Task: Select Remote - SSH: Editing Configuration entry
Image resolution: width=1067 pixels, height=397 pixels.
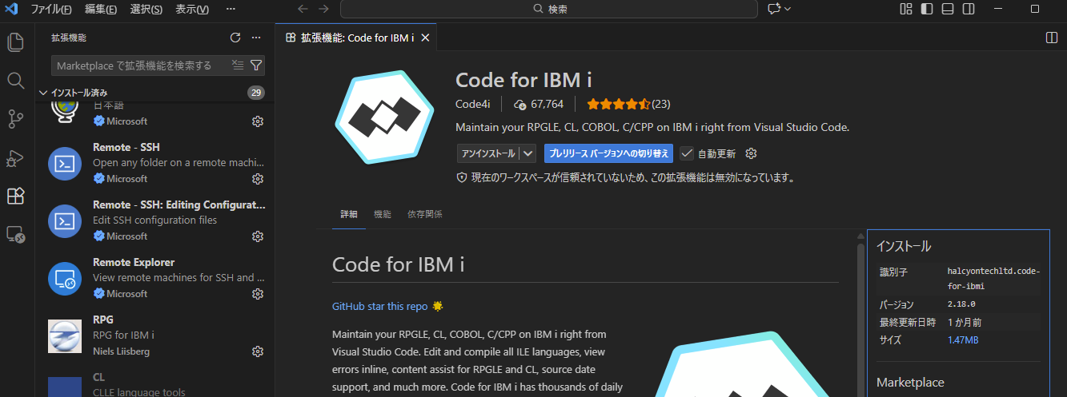Action: point(155,220)
